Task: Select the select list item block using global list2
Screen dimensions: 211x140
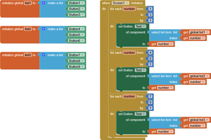Action: tap(165, 79)
